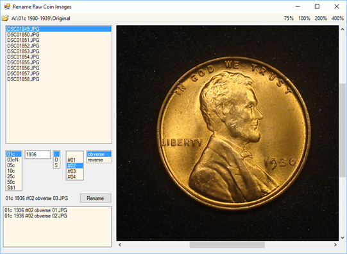Click the horizontal scroll right arrow
The height and width of the screenshot is (254, 347).
click(x=335, y=245)
